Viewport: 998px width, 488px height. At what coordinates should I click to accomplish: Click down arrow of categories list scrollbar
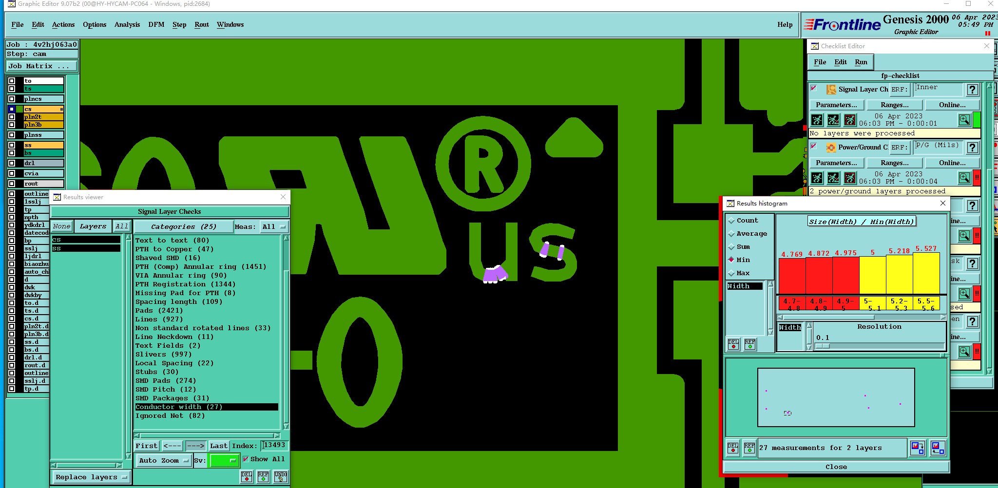[x=286, y=426]
